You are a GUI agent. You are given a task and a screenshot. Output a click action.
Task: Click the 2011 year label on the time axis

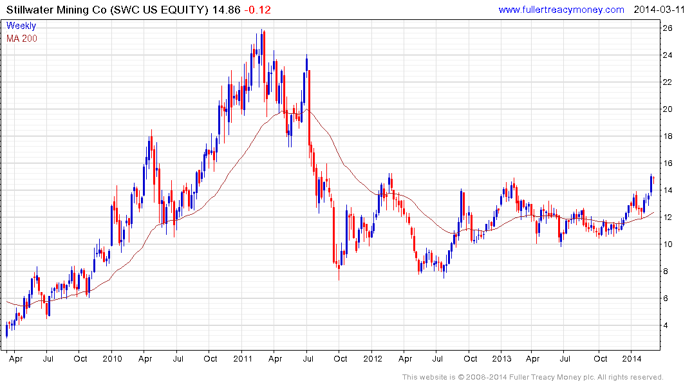click(x=242, y=358)
